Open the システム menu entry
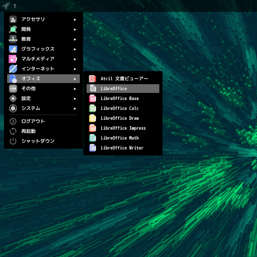 coord(43,108)
